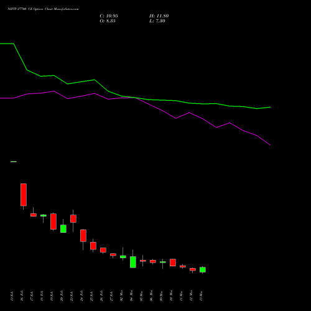
Task: Click the small green dash candle for 13 Feb
Action: [14, 162]
